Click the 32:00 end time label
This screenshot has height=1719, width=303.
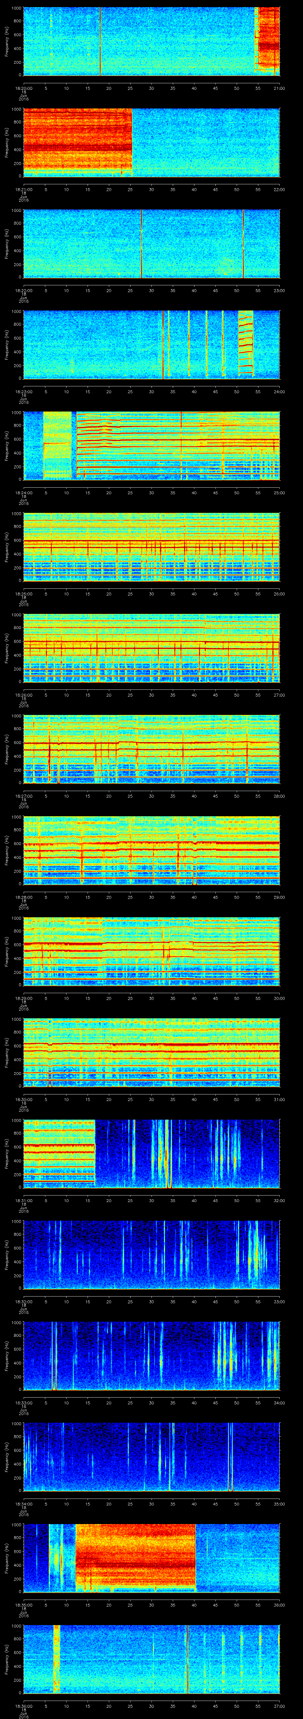pos(279,1201)
